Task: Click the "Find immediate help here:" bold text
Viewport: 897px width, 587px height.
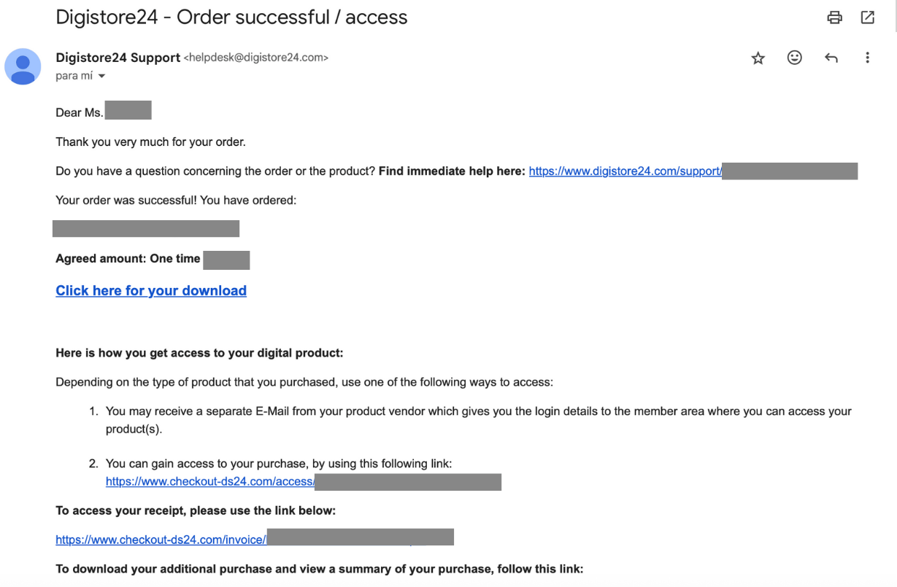Action: point(452,171)
